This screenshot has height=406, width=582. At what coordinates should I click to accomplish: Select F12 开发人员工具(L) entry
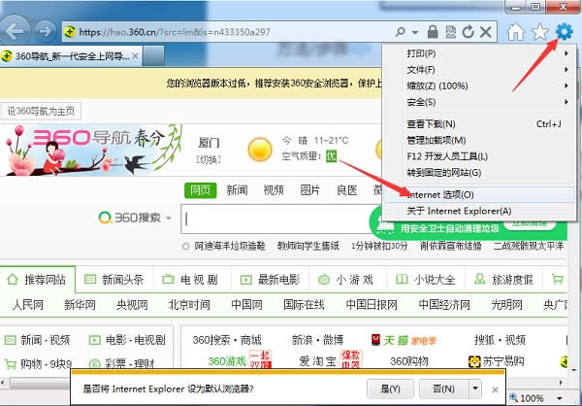click(479, 156)
